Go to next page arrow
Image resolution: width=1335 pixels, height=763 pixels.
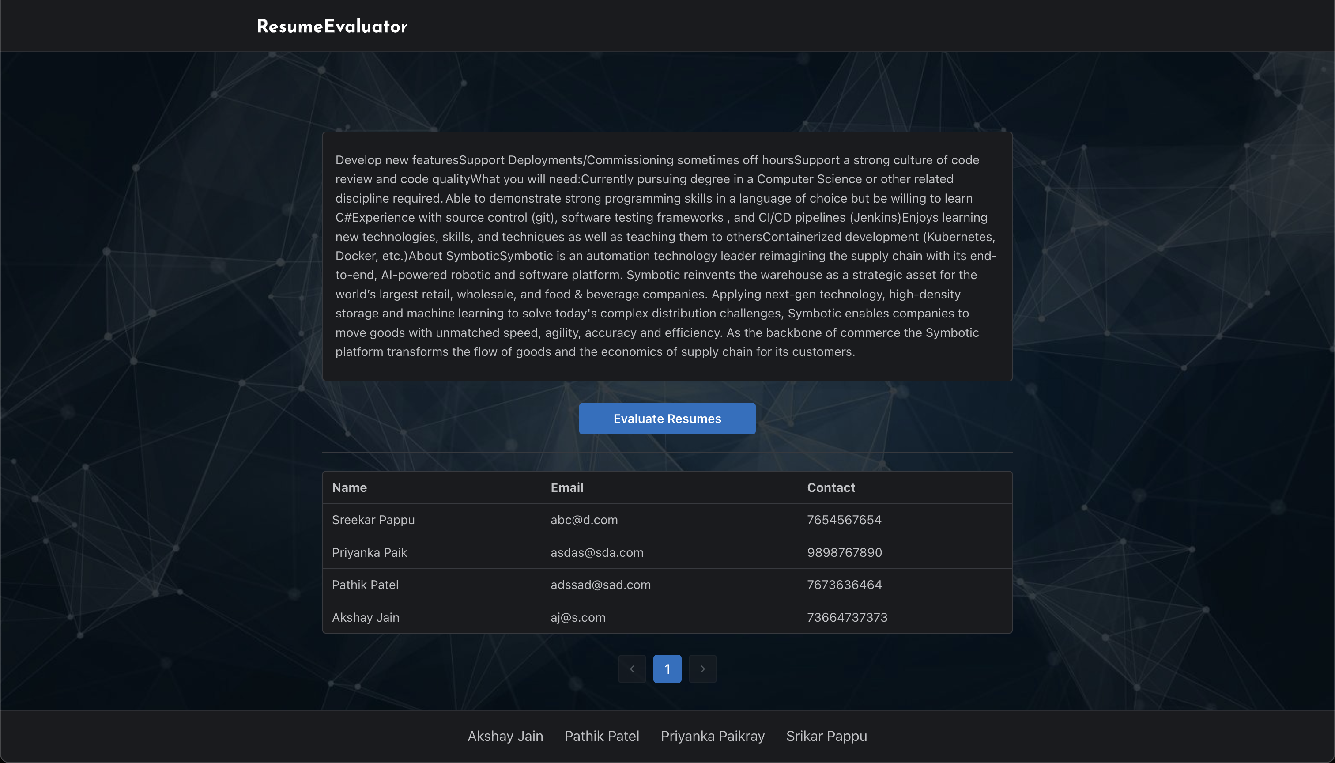702,669
